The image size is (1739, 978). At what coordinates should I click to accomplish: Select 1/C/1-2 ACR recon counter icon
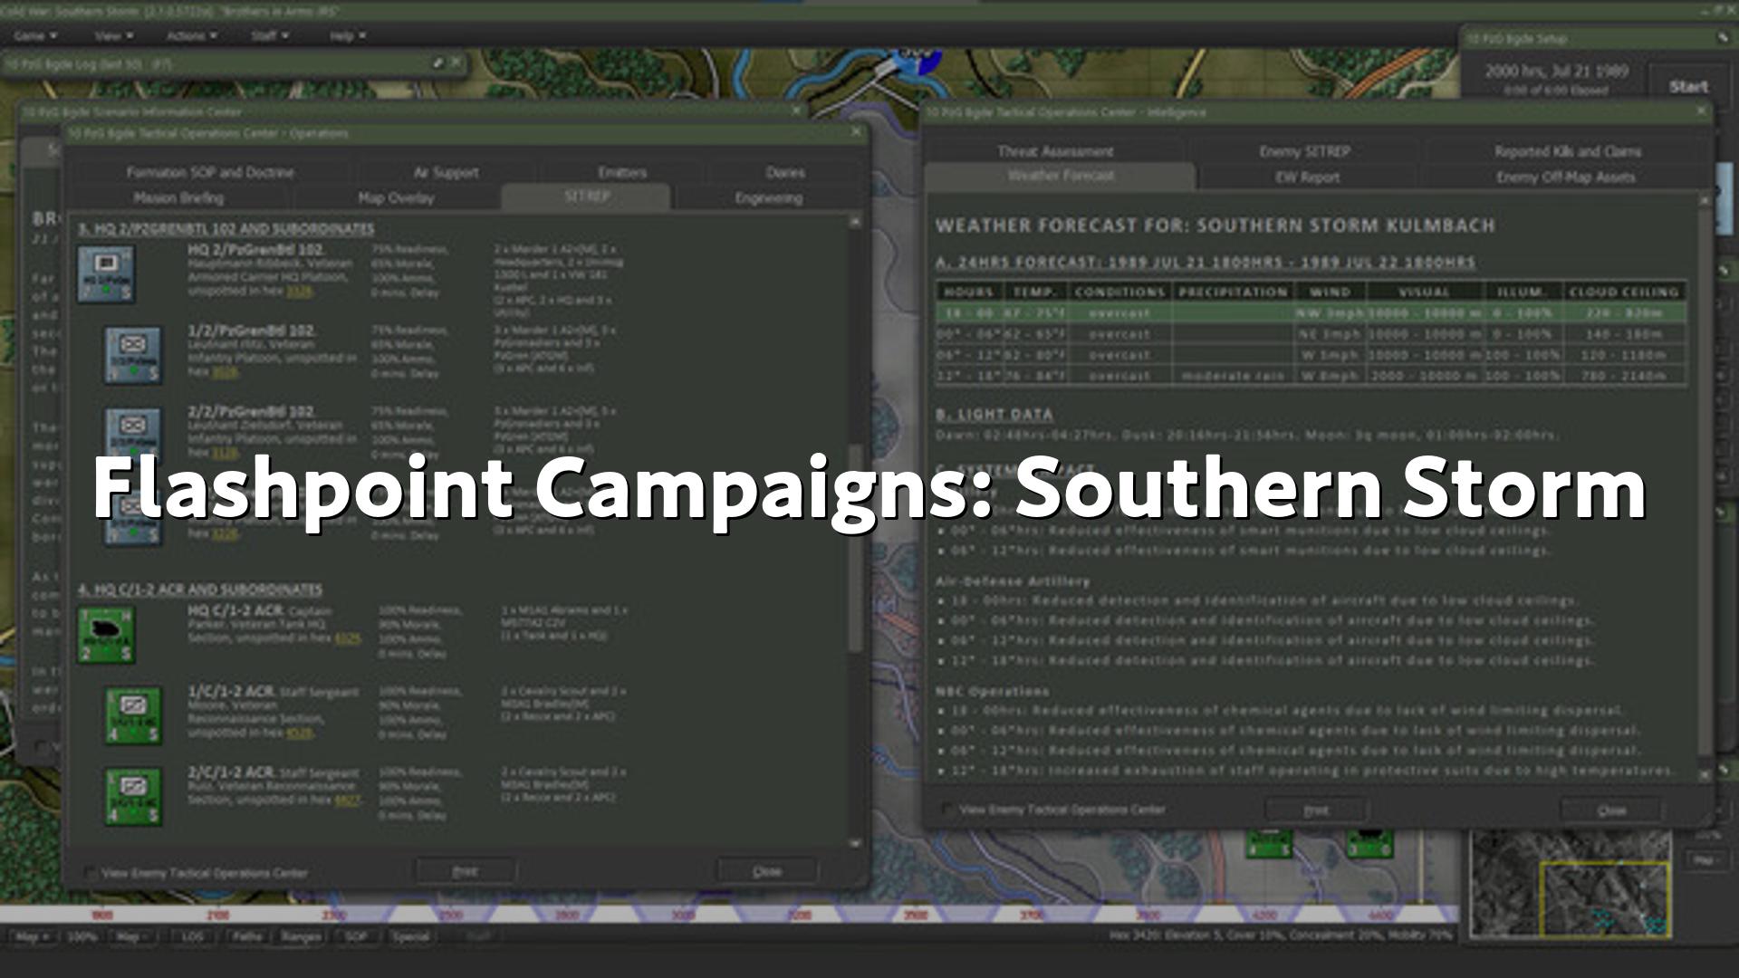pyautogui.click(x=133, y=715)
